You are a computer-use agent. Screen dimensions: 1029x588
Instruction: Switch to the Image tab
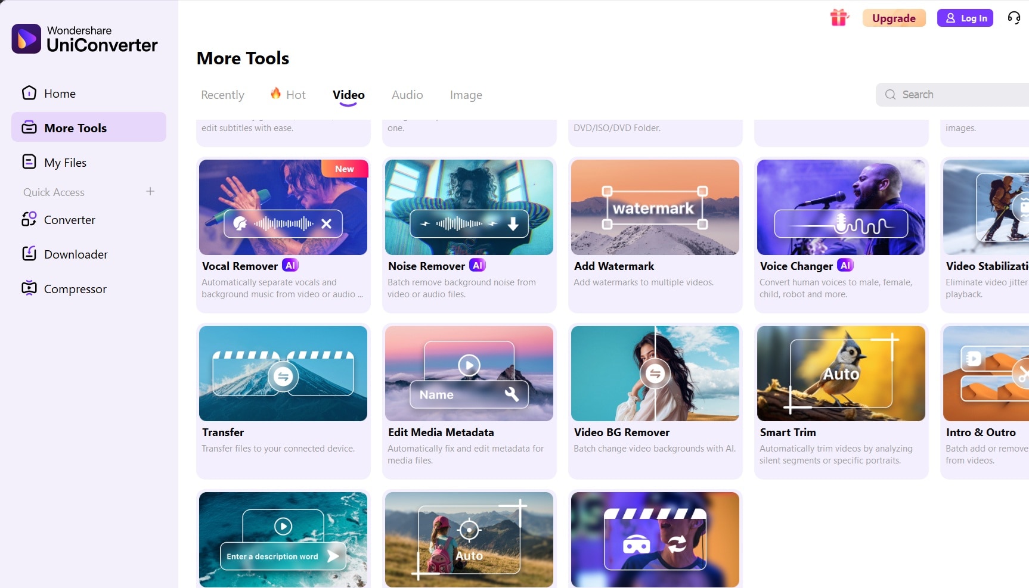tap(466, 95)
